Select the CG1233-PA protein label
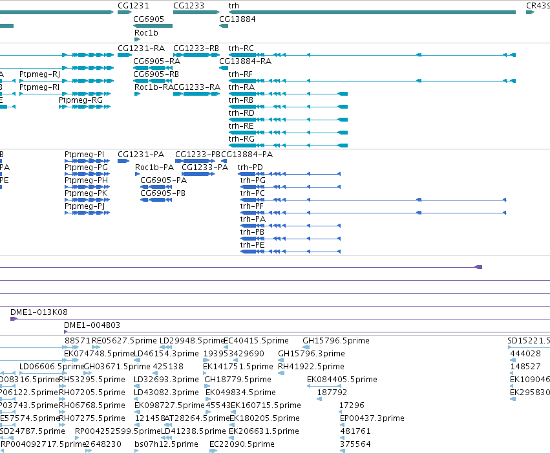Viewport: 550px width, 454px height. [x=205, y=168]
